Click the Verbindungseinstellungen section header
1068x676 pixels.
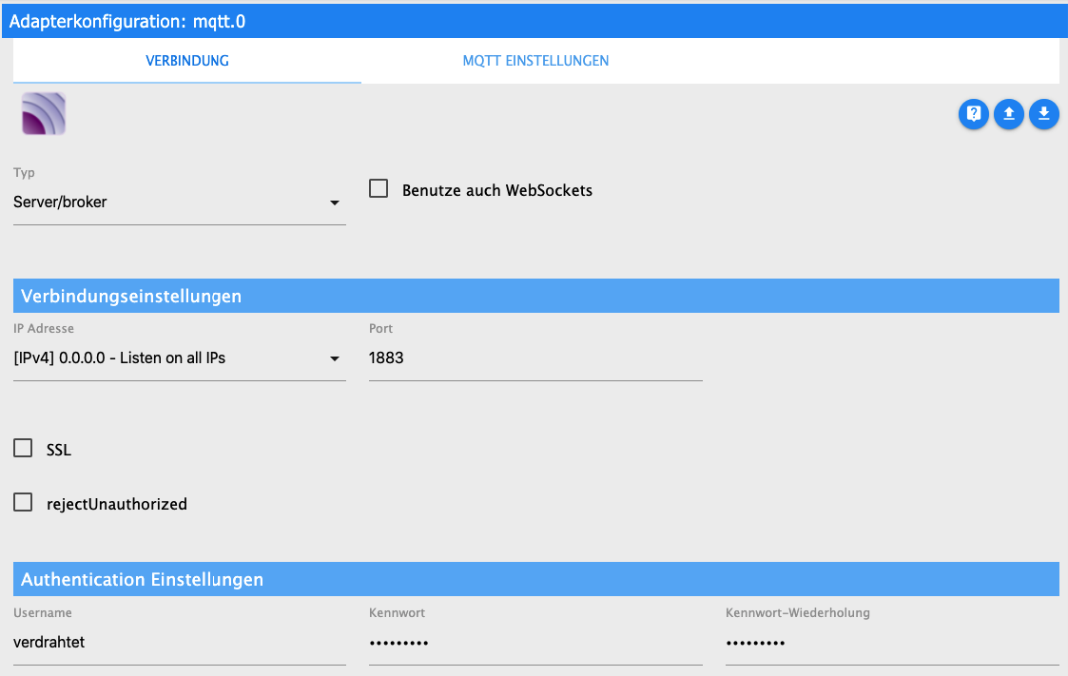click(535, 296)
